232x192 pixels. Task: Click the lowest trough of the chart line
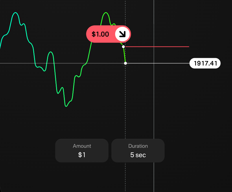point(66,106)
